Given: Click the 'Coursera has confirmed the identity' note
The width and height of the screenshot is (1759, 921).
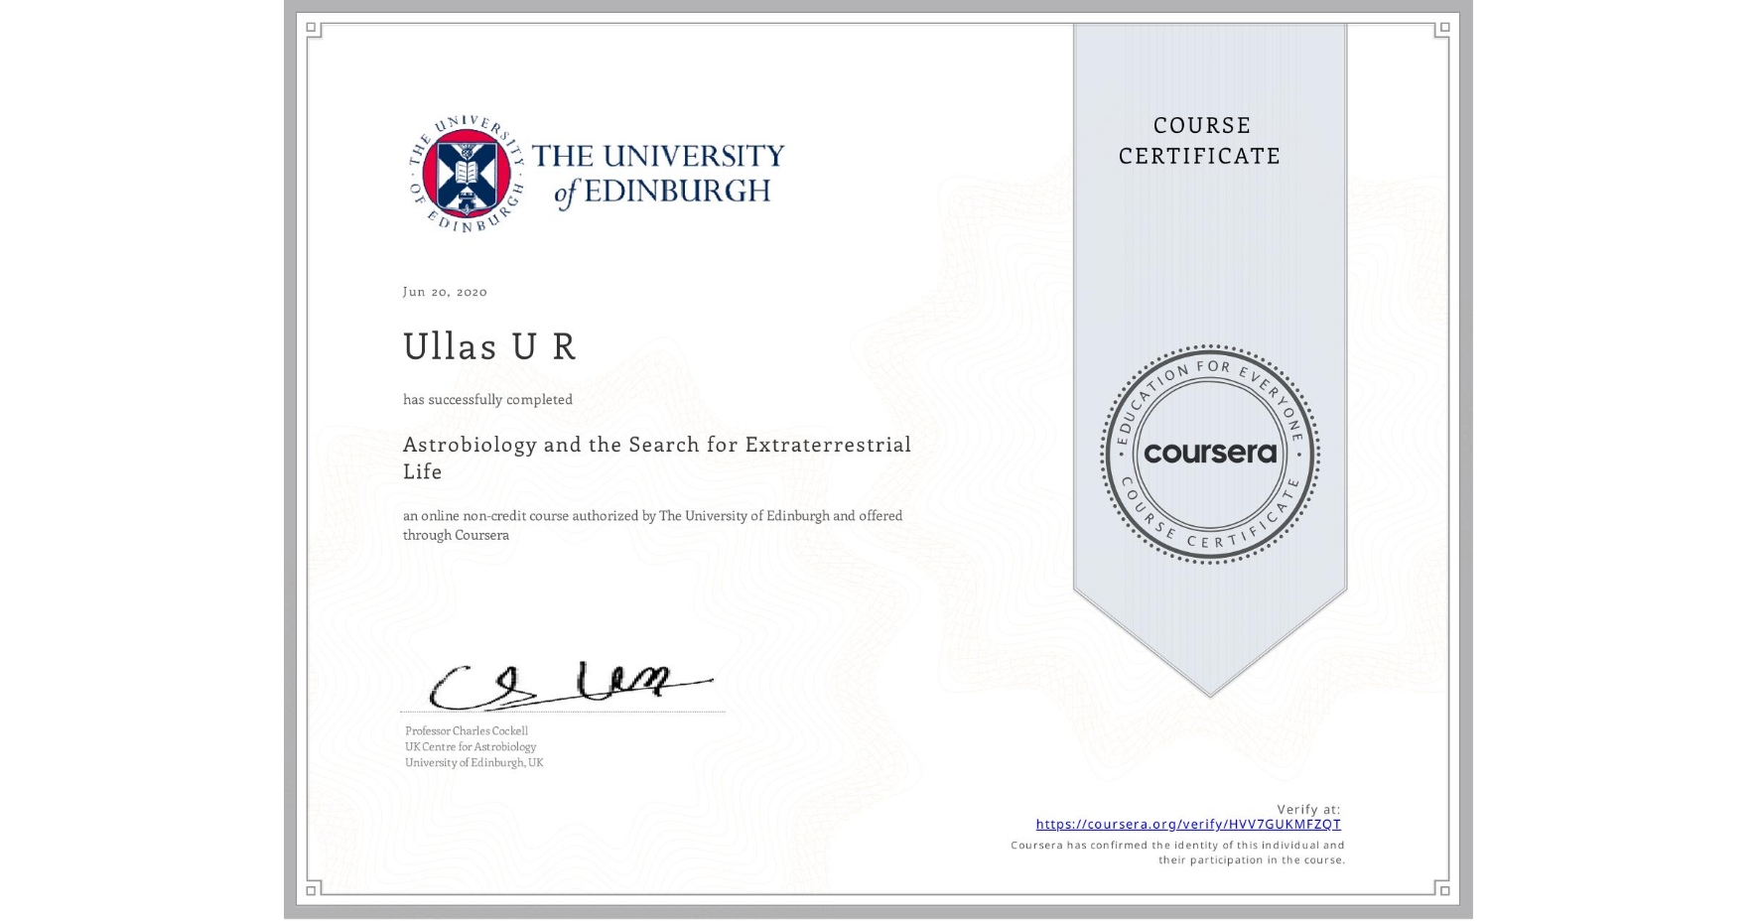Looking at the screenshot, I should [1178, 853].
